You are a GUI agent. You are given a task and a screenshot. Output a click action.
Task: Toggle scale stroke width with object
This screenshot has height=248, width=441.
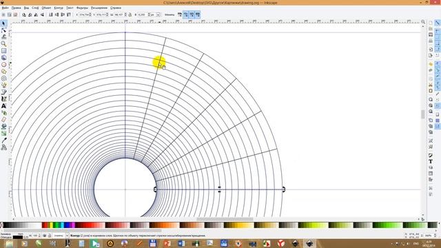(x=180, y=14)
